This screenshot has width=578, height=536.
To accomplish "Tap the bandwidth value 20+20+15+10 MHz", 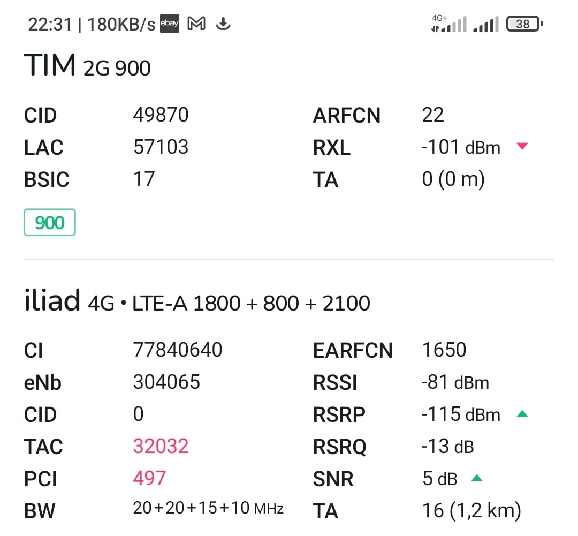I will [208, 508].
